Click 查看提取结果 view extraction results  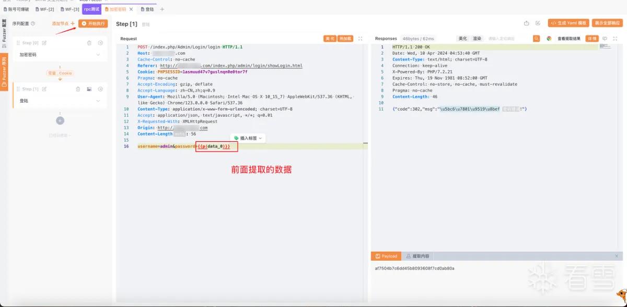[569, 39]
